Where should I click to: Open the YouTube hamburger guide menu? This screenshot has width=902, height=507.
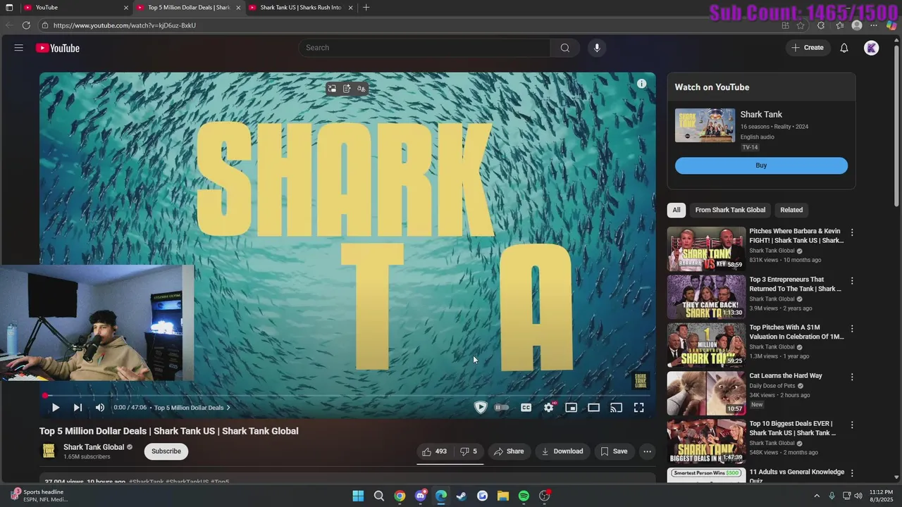click(19, 48)
